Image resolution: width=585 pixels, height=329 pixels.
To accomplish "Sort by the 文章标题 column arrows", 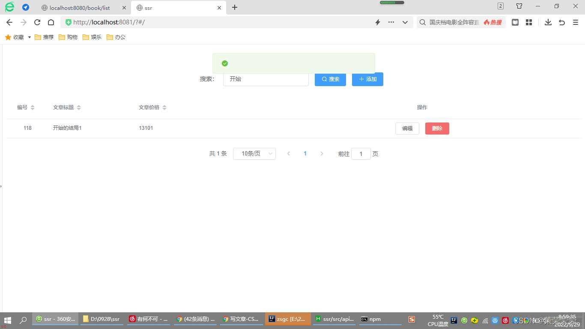I will [79, 108].
